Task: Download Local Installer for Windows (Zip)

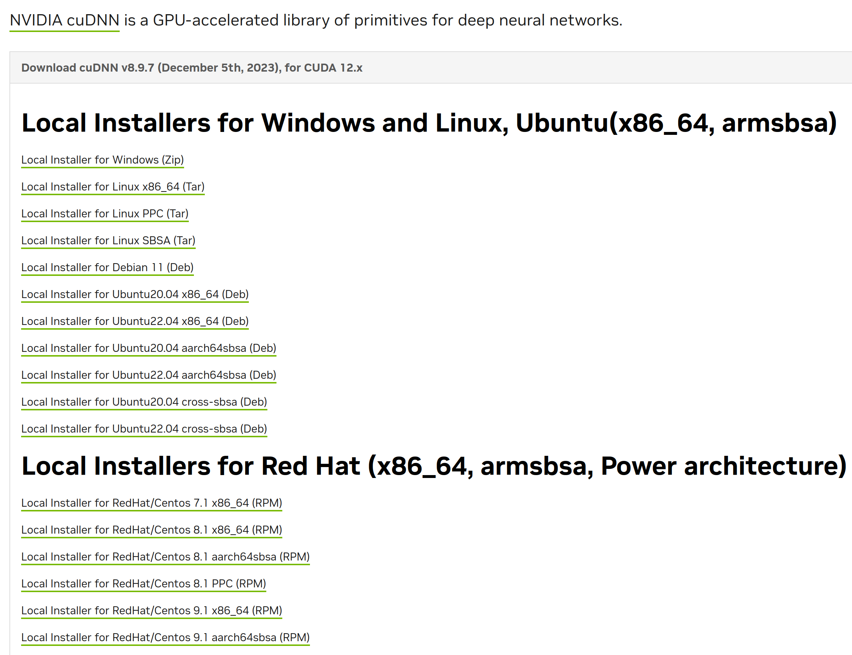Action: click(x=102, y=160)
